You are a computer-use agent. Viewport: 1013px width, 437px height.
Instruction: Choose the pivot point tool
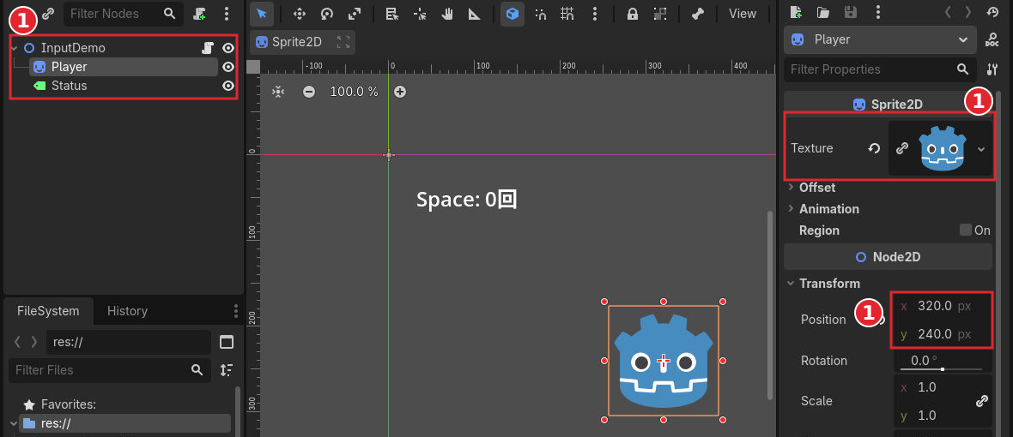point(420,14)
